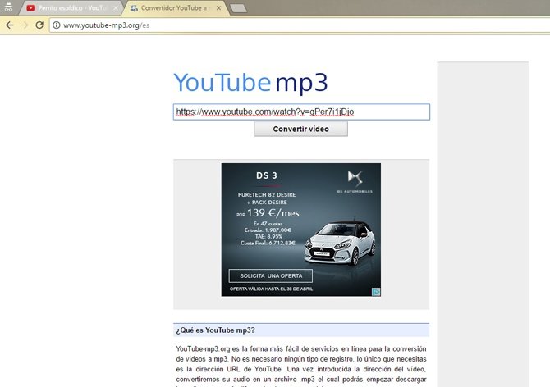550x387 pixels.
Task: Click 'Entrada: 1.987,00€' line in the ad
Action: click(268, 230)
